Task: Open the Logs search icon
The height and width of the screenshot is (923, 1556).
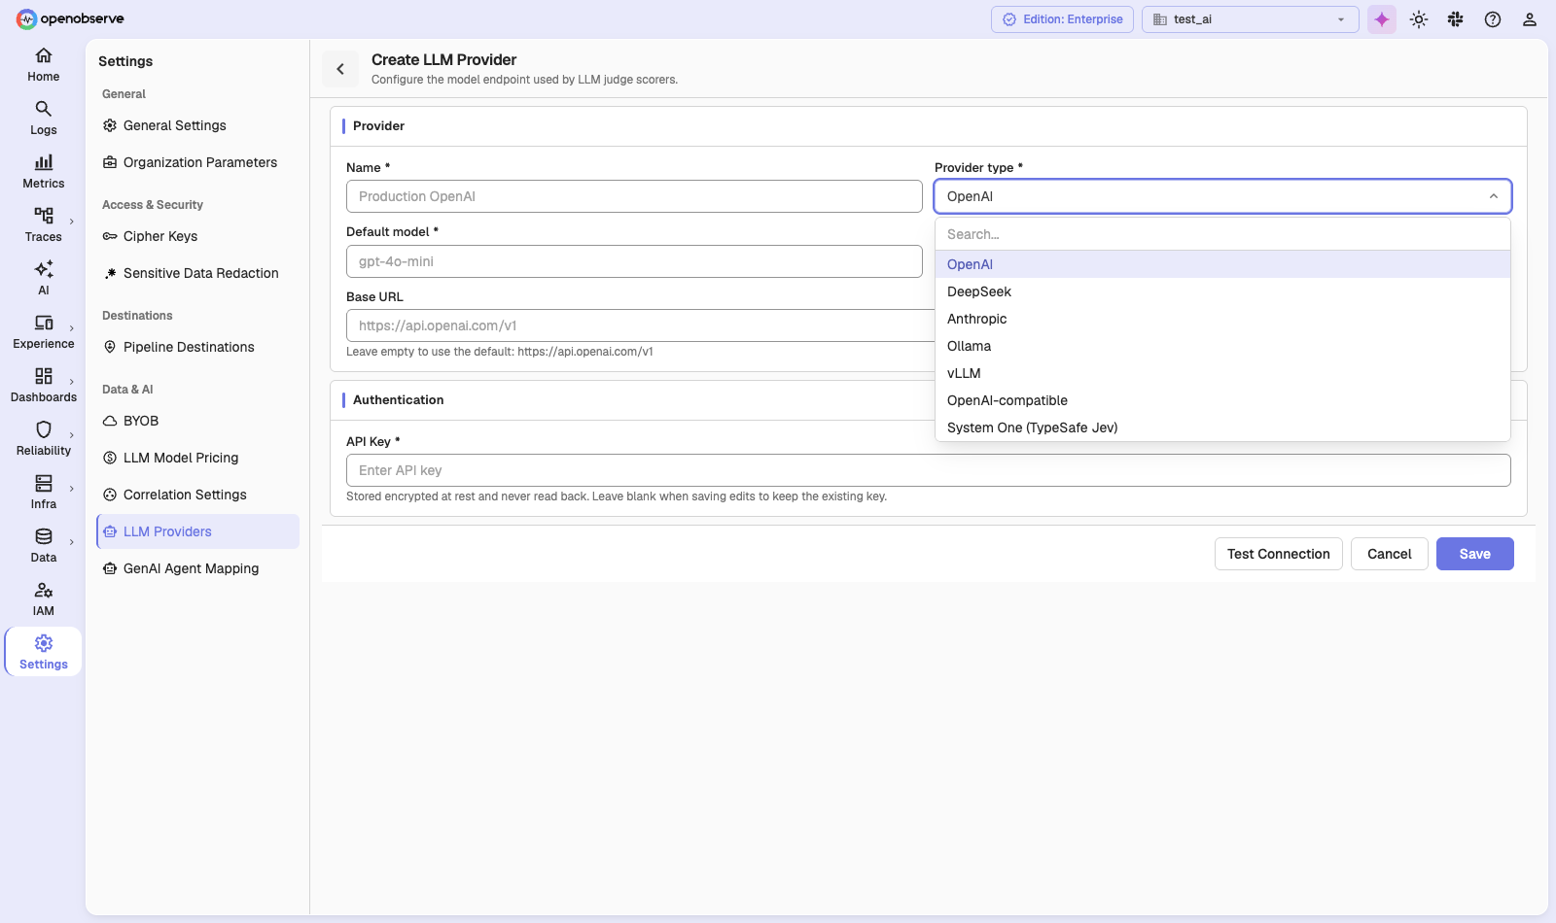Action: tap(44, 109)
